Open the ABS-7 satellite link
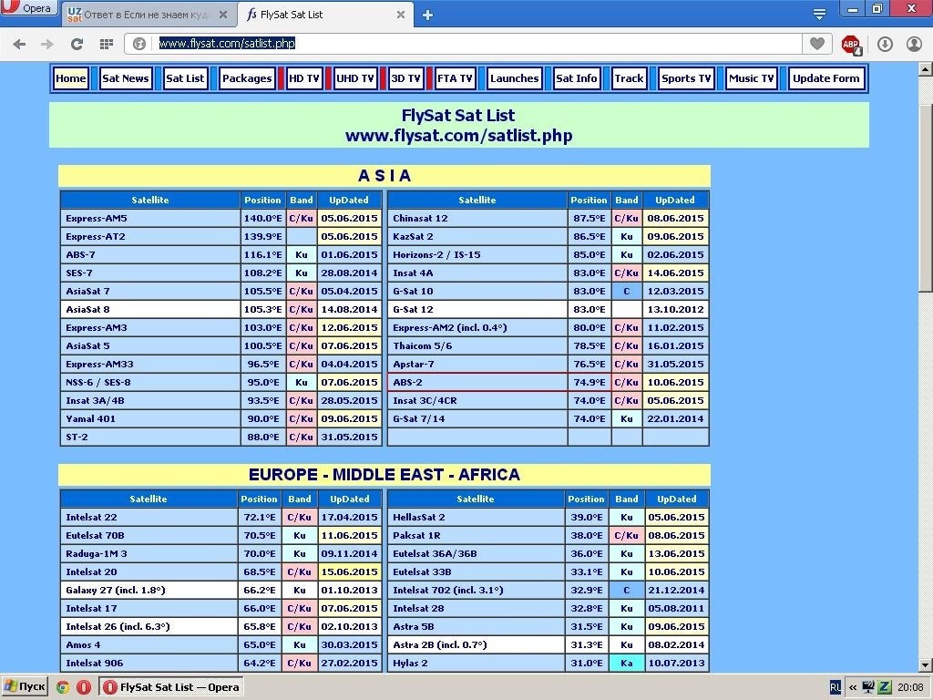The height and width of the screenshot is (700, 933). coord(80,255)
